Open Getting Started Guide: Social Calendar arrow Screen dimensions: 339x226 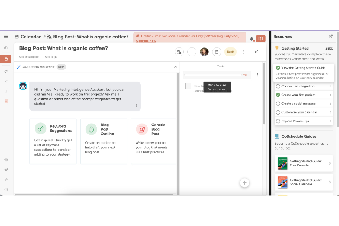click(330, 182)
